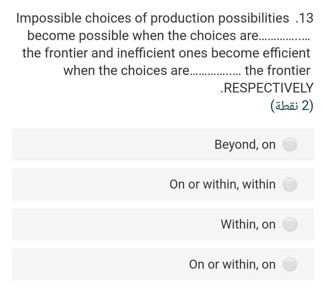Screen dimensions: 325x306
Task: Select the "Within, on" radio button
Action: click(290, 224)
